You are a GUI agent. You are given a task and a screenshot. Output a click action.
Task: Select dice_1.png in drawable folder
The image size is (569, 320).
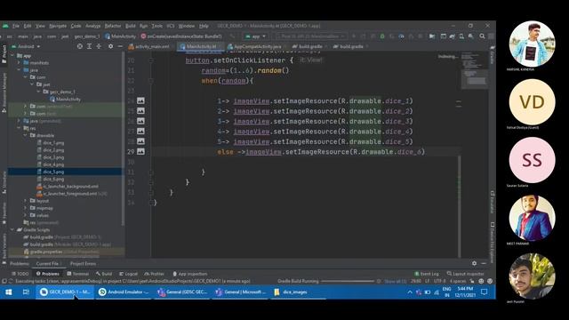point(53,142)
